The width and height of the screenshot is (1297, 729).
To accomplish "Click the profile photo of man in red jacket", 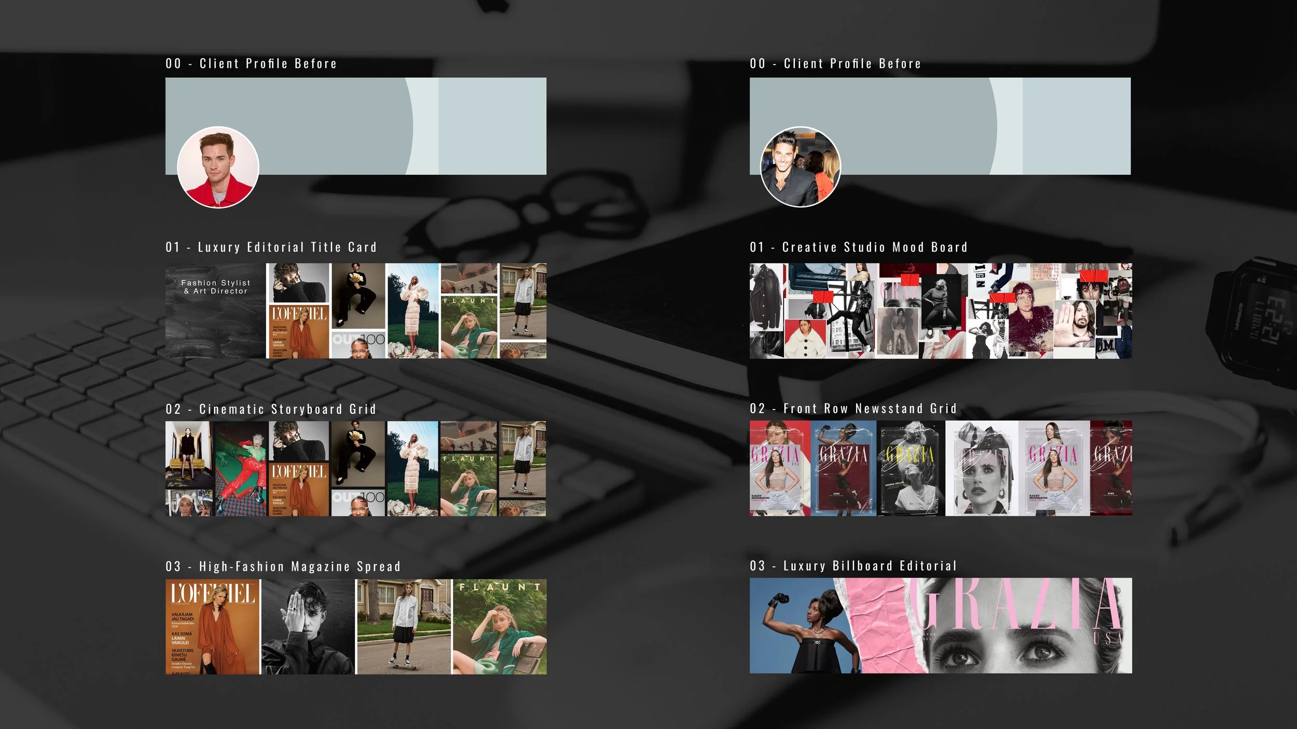I will [218, 167].
